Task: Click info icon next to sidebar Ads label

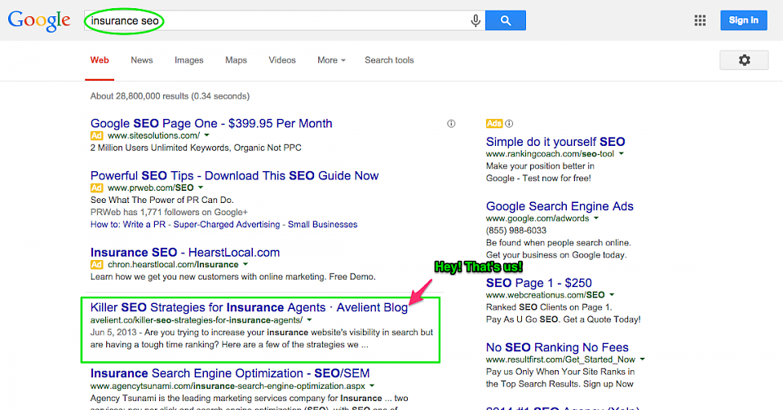Action: [509, 123]
